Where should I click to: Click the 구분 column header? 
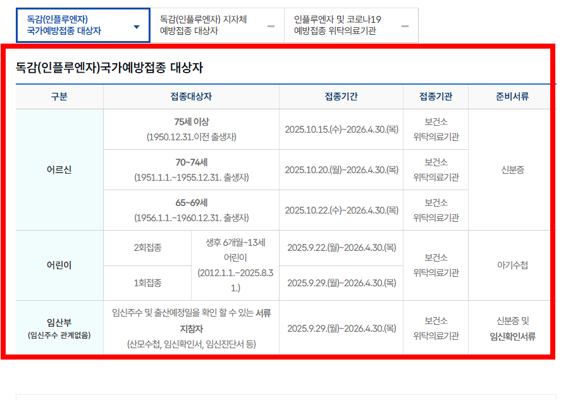click(59, 97)
